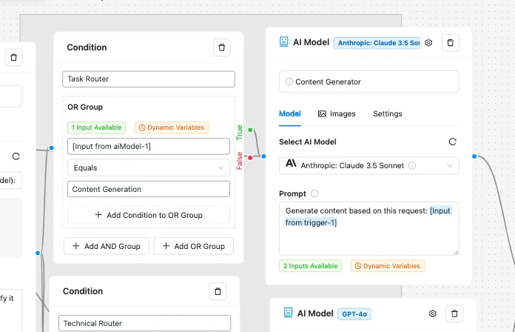Viewport: 515px width, 332px height.
Task: Refresh the AI model list
Action: pos(453,142)
